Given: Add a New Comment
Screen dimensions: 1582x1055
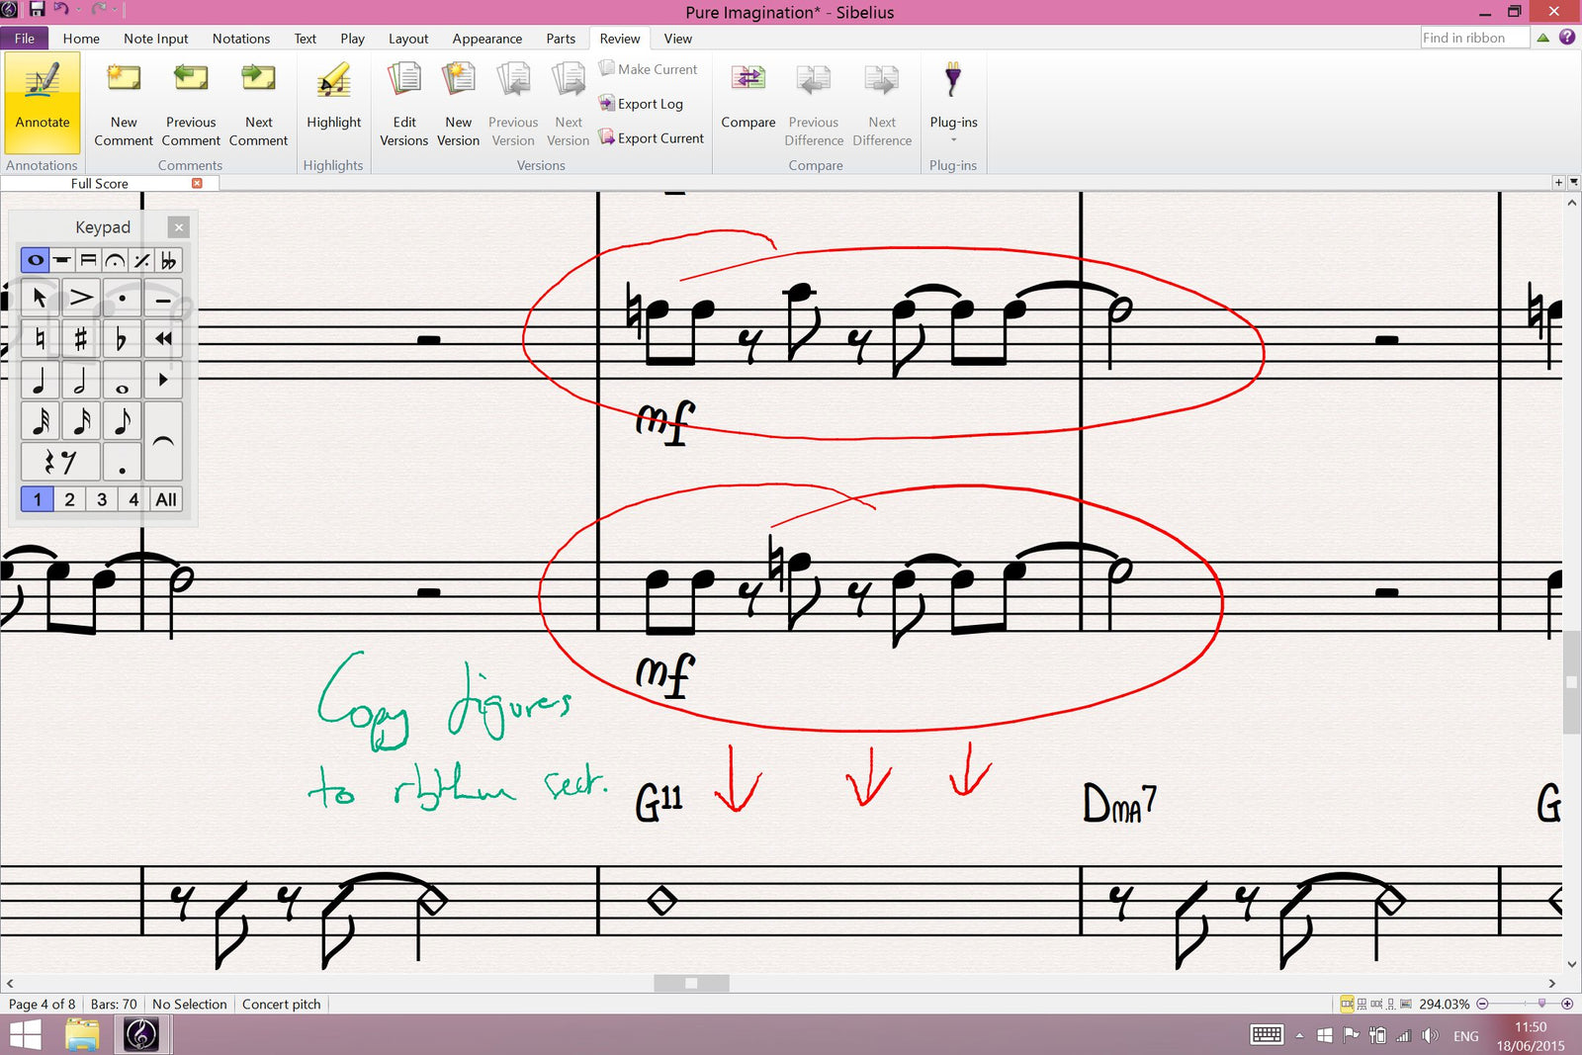Looking at the screenshot, I should pos(124,105).
